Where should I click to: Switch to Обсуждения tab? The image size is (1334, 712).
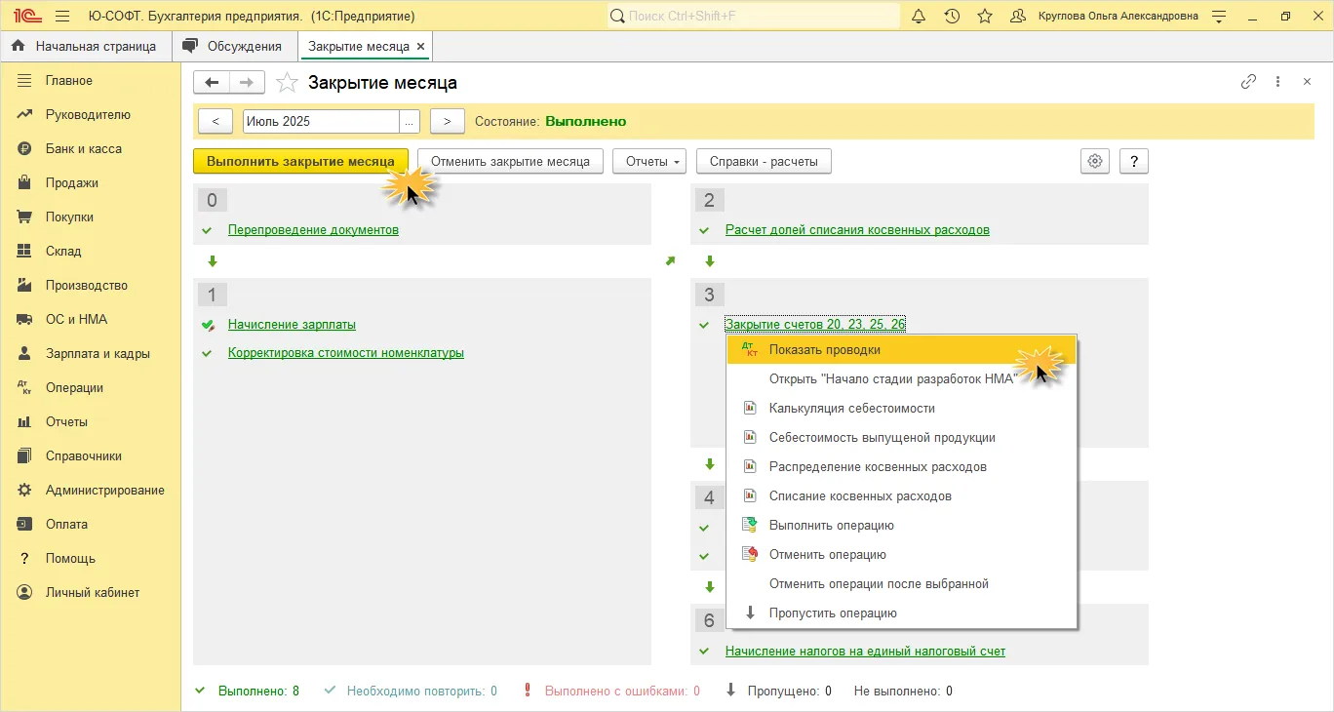tap(234, 46)
